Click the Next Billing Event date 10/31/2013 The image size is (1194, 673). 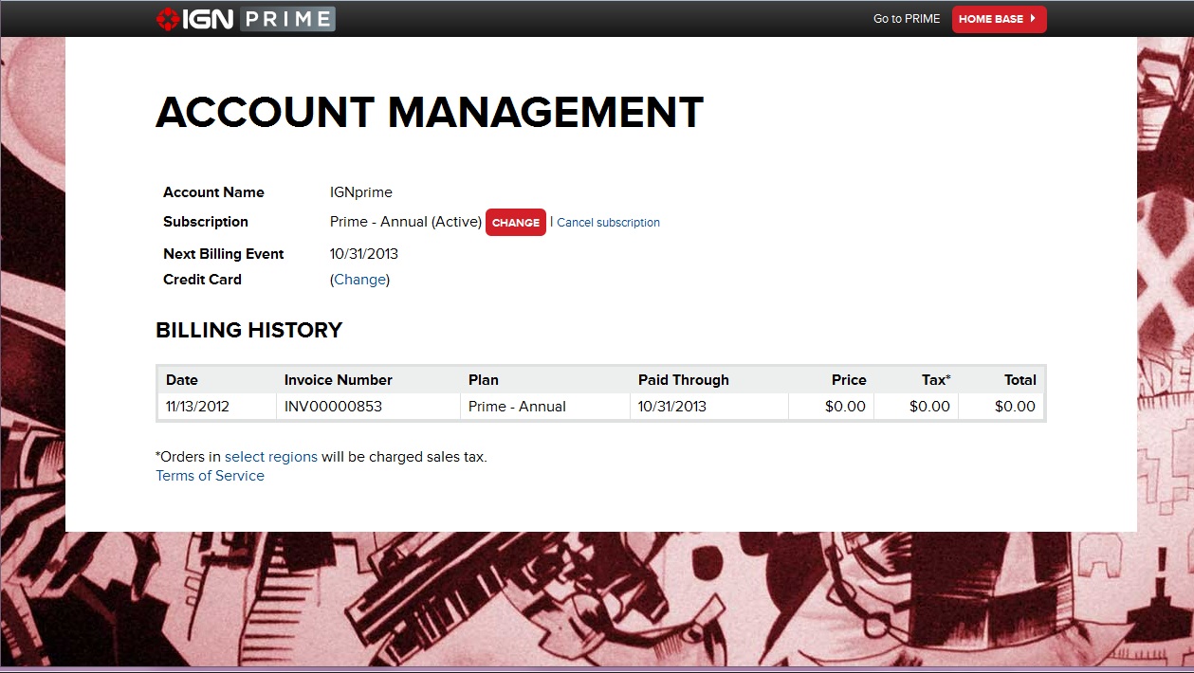364,254
